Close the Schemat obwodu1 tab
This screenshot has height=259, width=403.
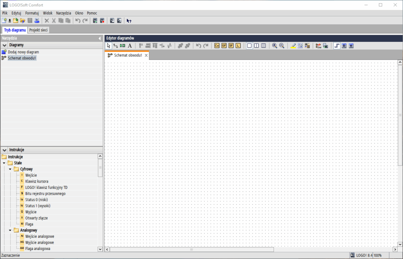[146, 55]
